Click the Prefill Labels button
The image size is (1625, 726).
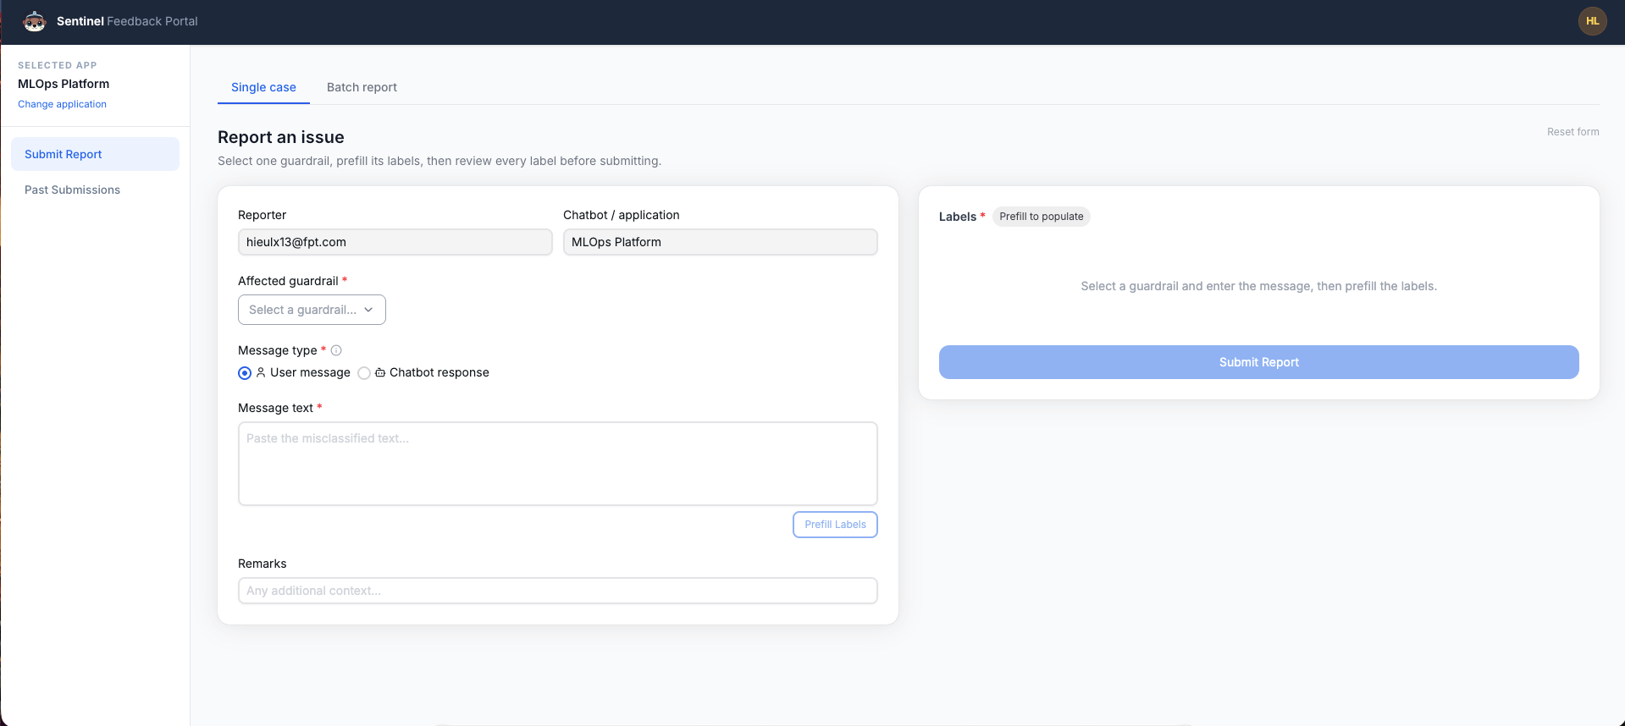tap(835, 525)
